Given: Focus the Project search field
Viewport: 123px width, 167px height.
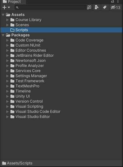Looking at the screenshot, I should [x=51, y=7].
